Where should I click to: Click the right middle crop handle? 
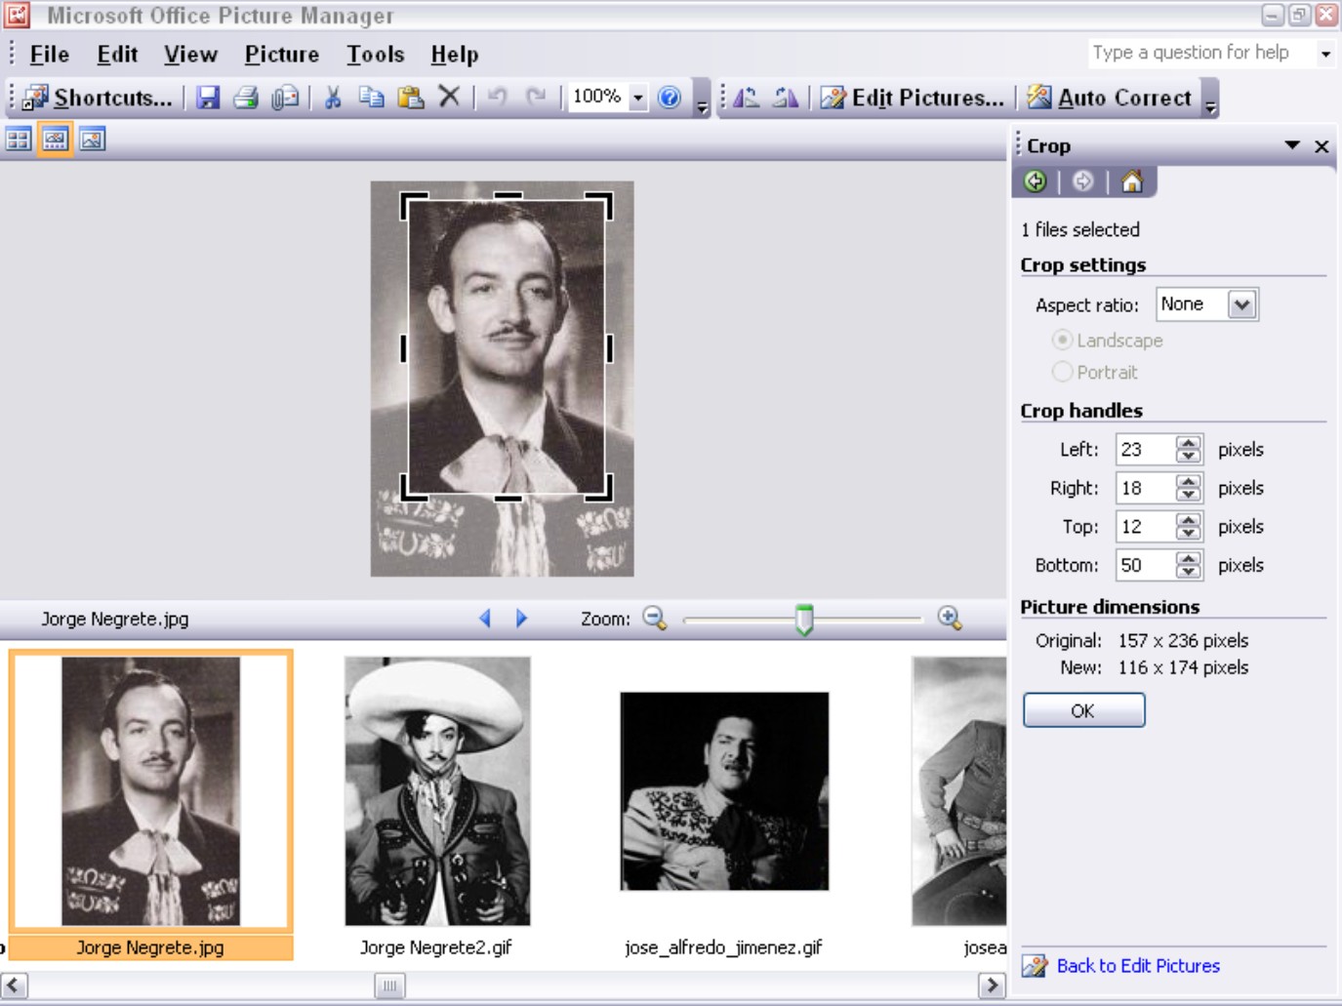(610, 348)
